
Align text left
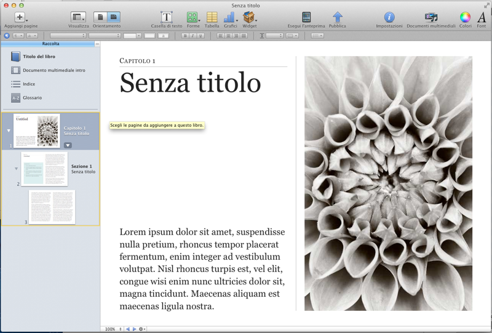221,36
